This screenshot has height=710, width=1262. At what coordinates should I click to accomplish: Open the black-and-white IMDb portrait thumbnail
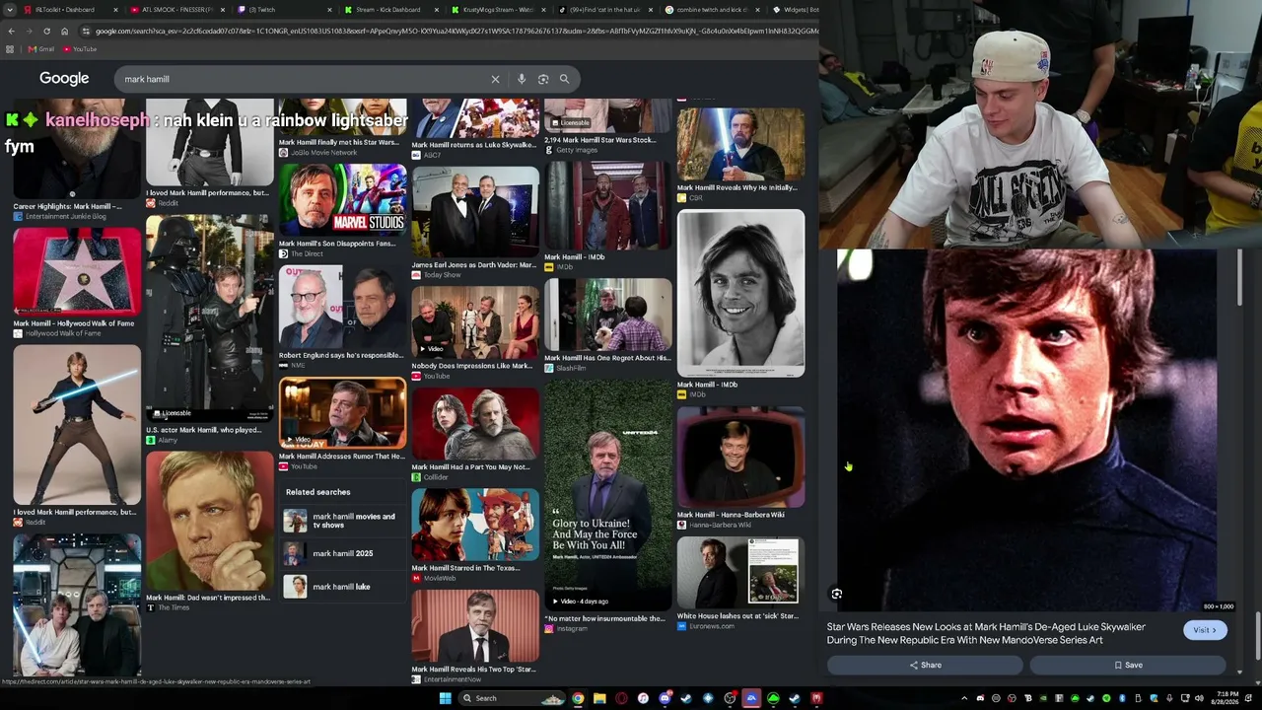[740, 293]
